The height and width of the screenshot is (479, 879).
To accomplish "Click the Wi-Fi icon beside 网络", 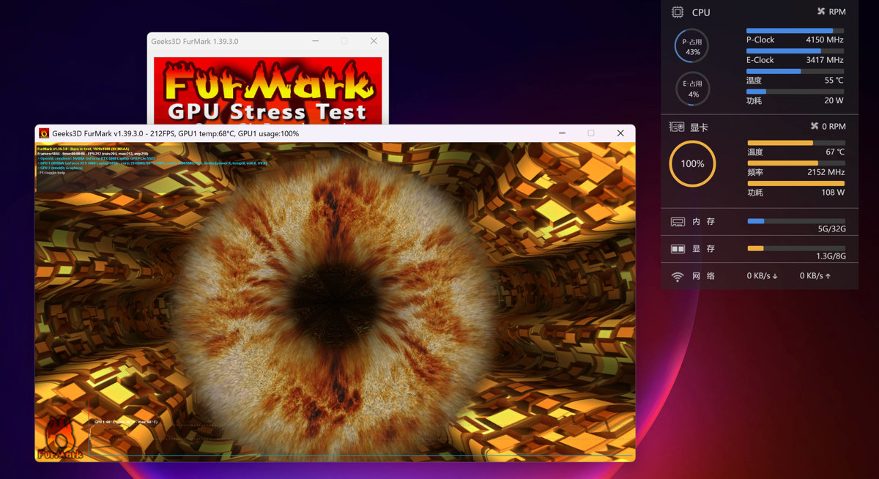I will click(x=678, y=276).
